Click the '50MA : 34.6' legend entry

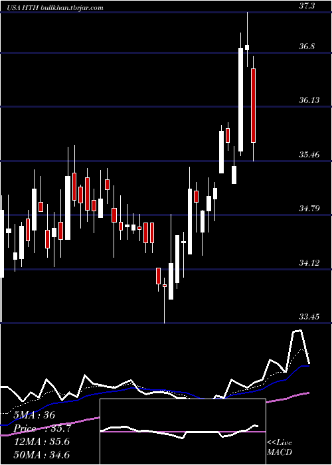pyautogui.click(x=41, y=454)
